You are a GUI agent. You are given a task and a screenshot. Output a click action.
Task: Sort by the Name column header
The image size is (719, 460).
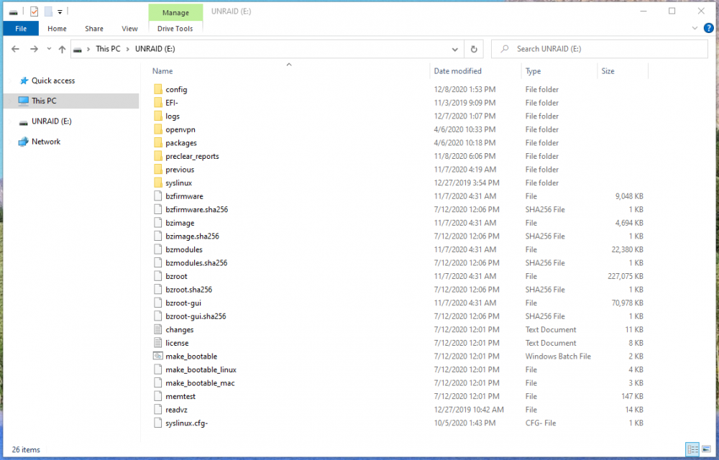[162, 71]
